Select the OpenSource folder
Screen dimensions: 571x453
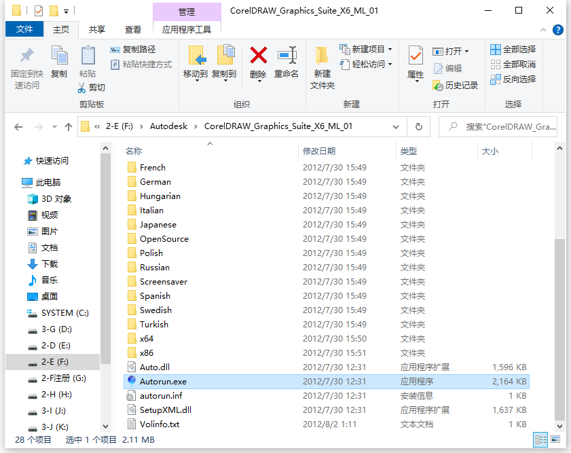pyautogui.click(x=327, y=239)
